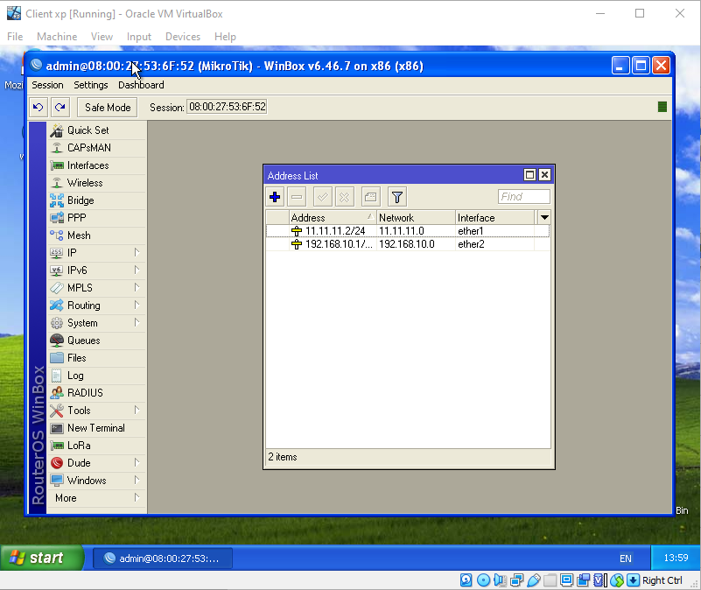Expand the Dude submenu
The height and width of the screenshot is (590, 701).
coord(97,462)
